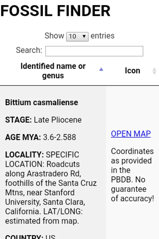Click the Icon column header text
The width and height of the screenshot is (159, 239).
tap(132, 71)
